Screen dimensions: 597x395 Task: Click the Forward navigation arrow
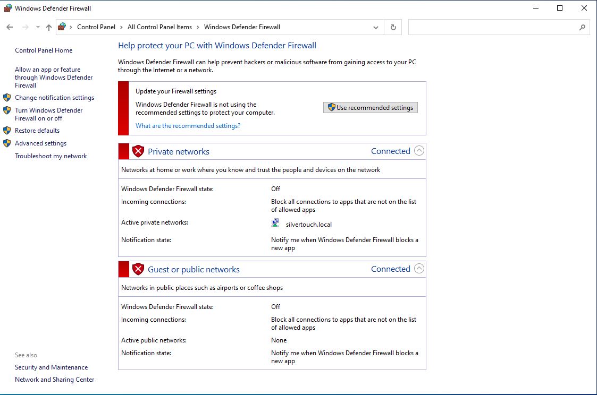click(x=25, y=27)
